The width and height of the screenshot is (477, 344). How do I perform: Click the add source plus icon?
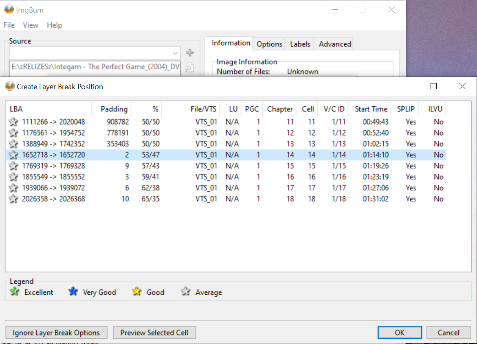pyautogui.click(x=190, y=53)
